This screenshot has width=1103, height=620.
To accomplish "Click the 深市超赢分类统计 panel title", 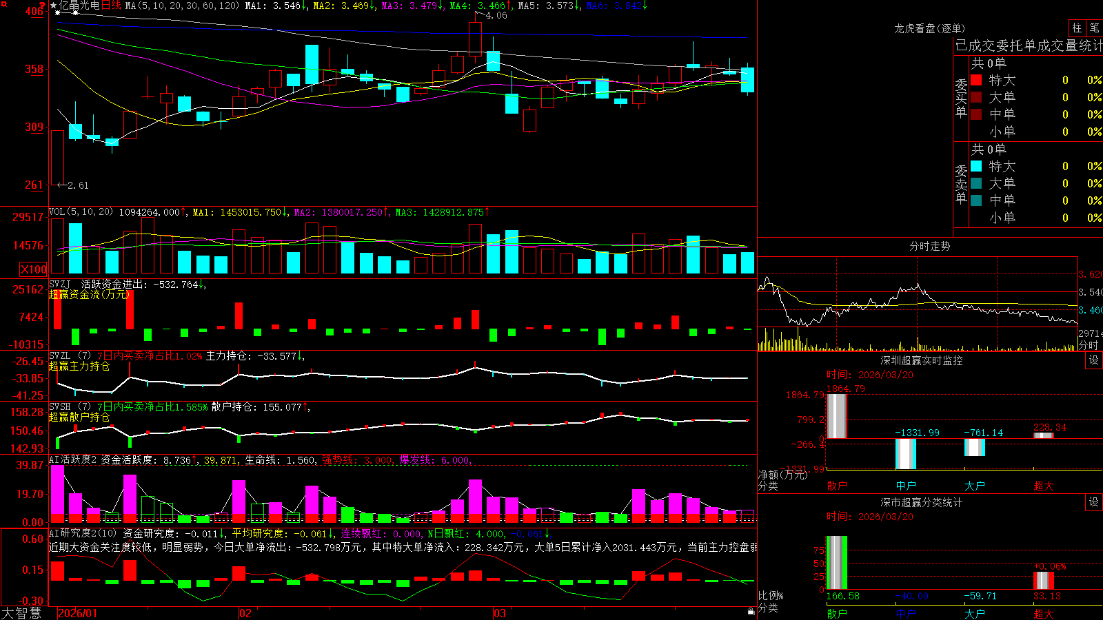I will (x=922, y=502).
